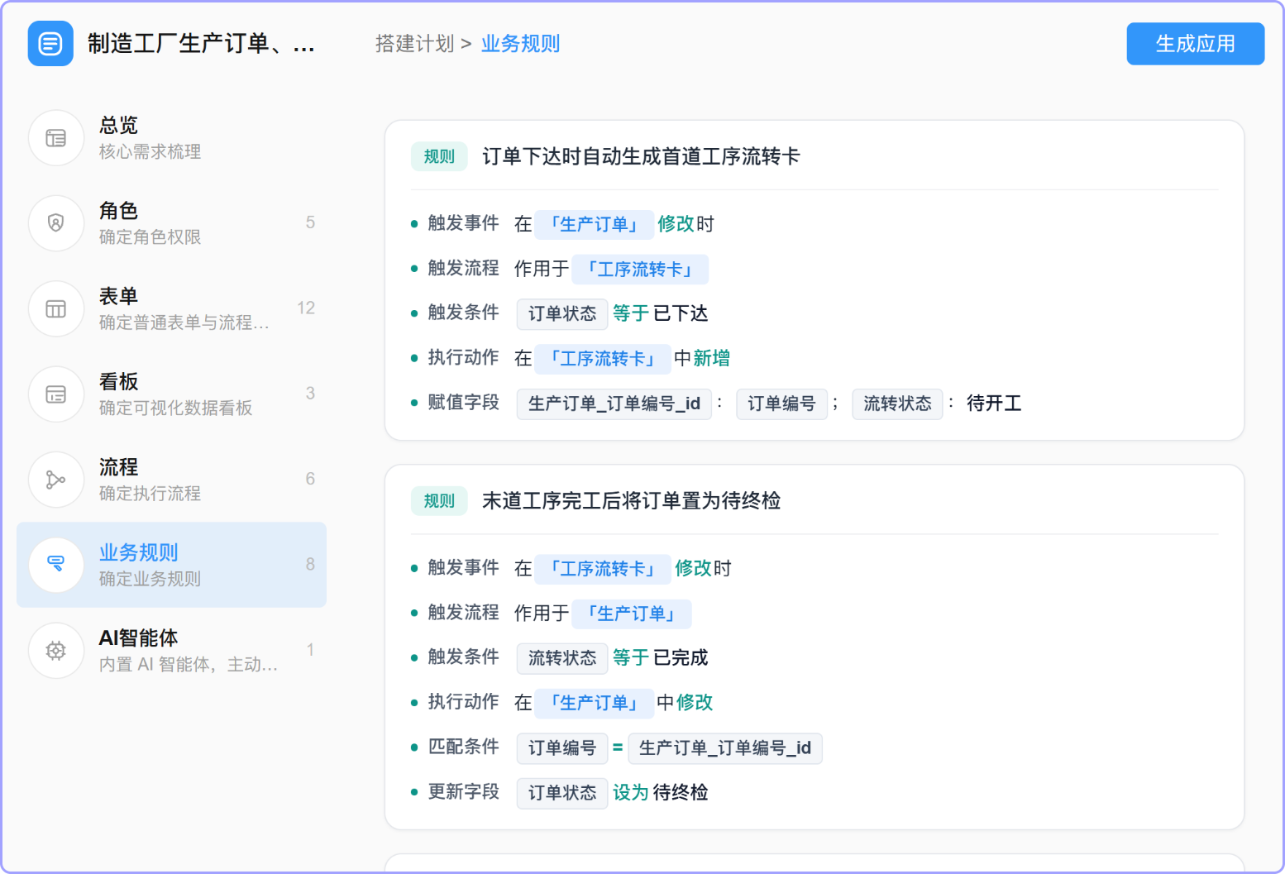
Task: Click 「生产订单」 tag in second rule's 执行动作
Action: tap(594, 704)
